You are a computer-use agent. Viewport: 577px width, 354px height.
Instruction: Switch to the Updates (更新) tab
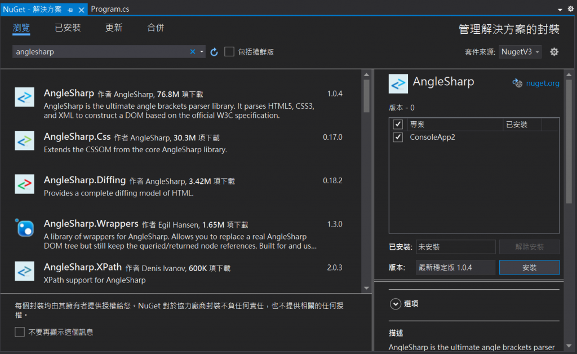click(114, 28)
